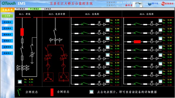Click the AL4: 出线柜 section title
This screenshot has width=175, height=98.
point(147,14)
